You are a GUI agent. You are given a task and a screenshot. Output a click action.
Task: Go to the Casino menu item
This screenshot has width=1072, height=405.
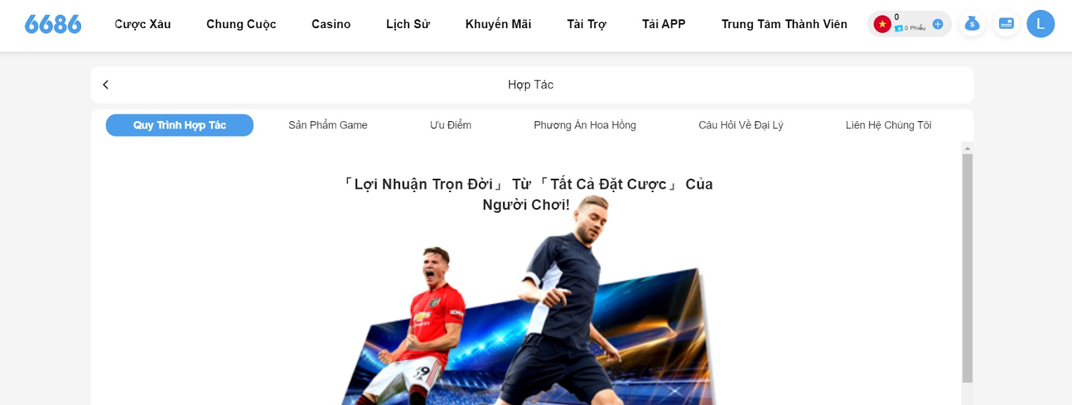[x=331, y=24]
